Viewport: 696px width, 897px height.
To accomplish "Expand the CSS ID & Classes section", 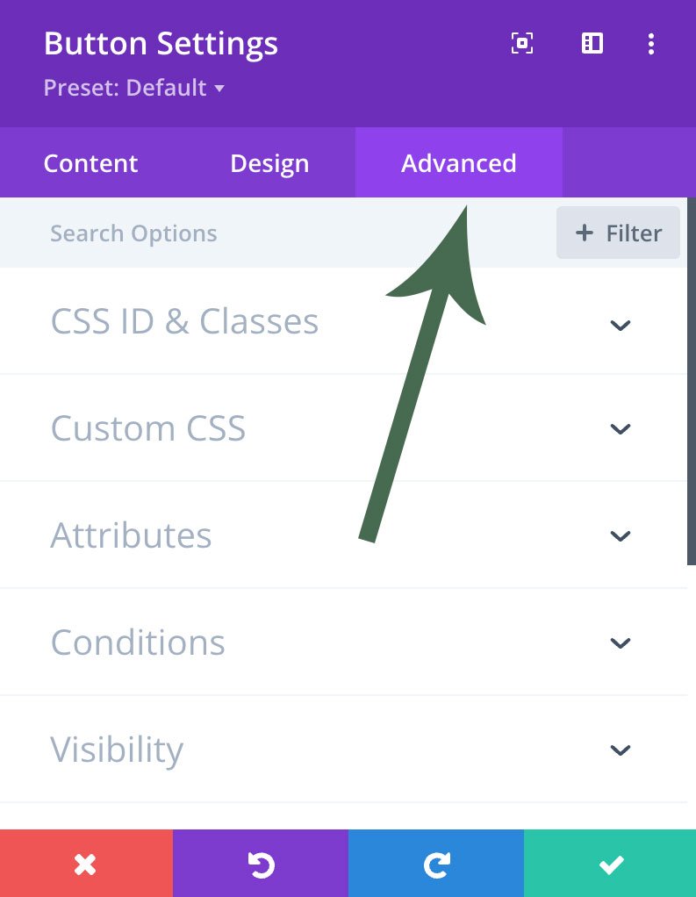I will pos(621,325).
